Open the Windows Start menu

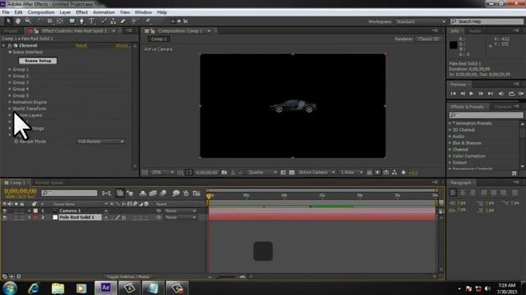click(10, 288)
